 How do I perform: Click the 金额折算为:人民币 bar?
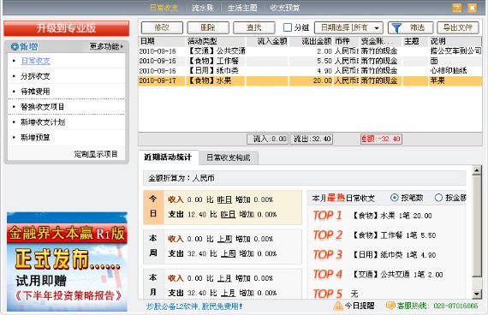pos(305,178)
